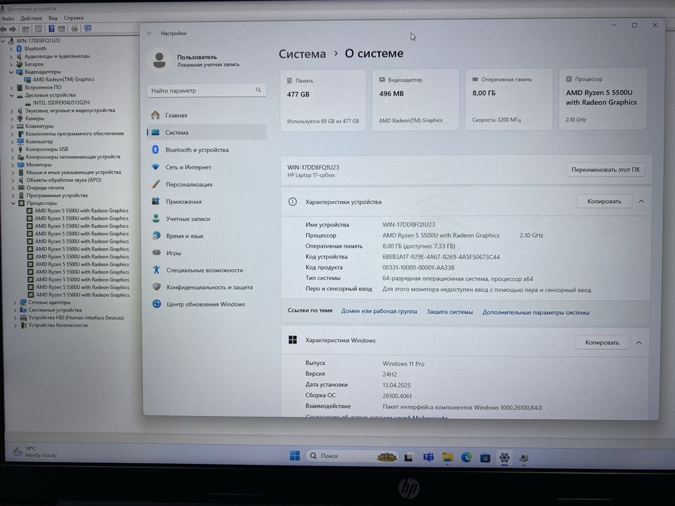The image size is (675, 506).
Task: Select Устройства безопасности in Device Manager
Action: pyautogui.click(x=58, y=325)
